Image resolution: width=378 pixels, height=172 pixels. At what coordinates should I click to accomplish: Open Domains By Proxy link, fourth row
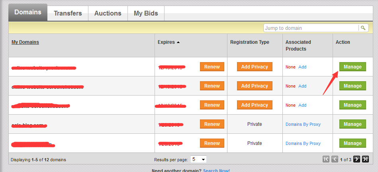point(303,124)
